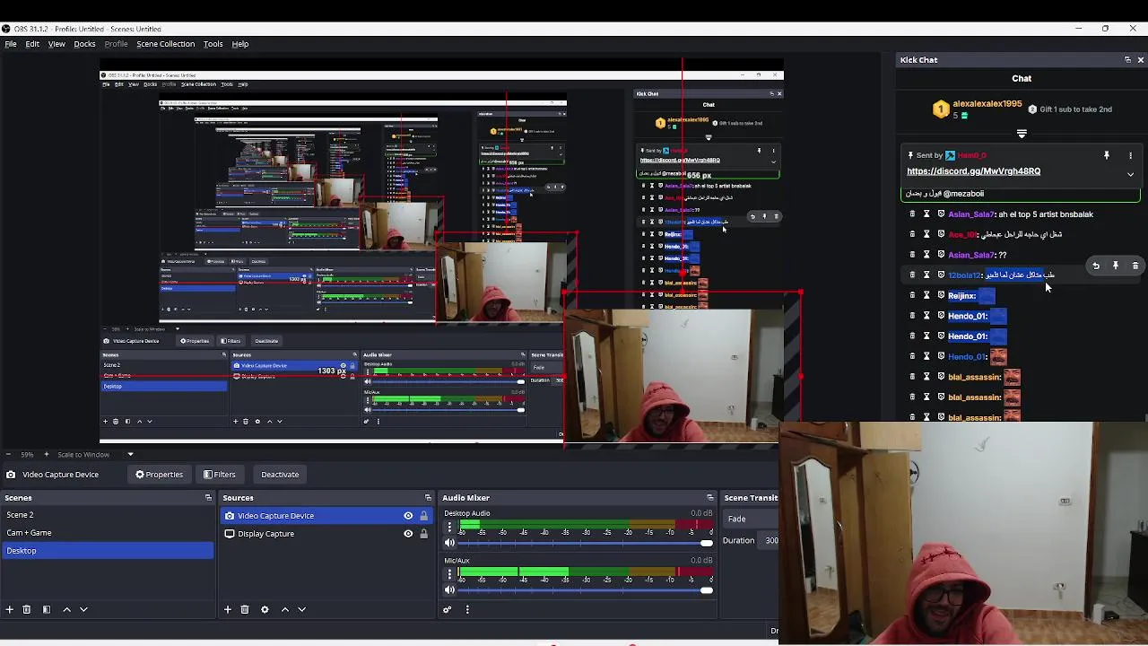
Task: Reply to 12bola12's hovered message
Action: (x=1096, y=266)
